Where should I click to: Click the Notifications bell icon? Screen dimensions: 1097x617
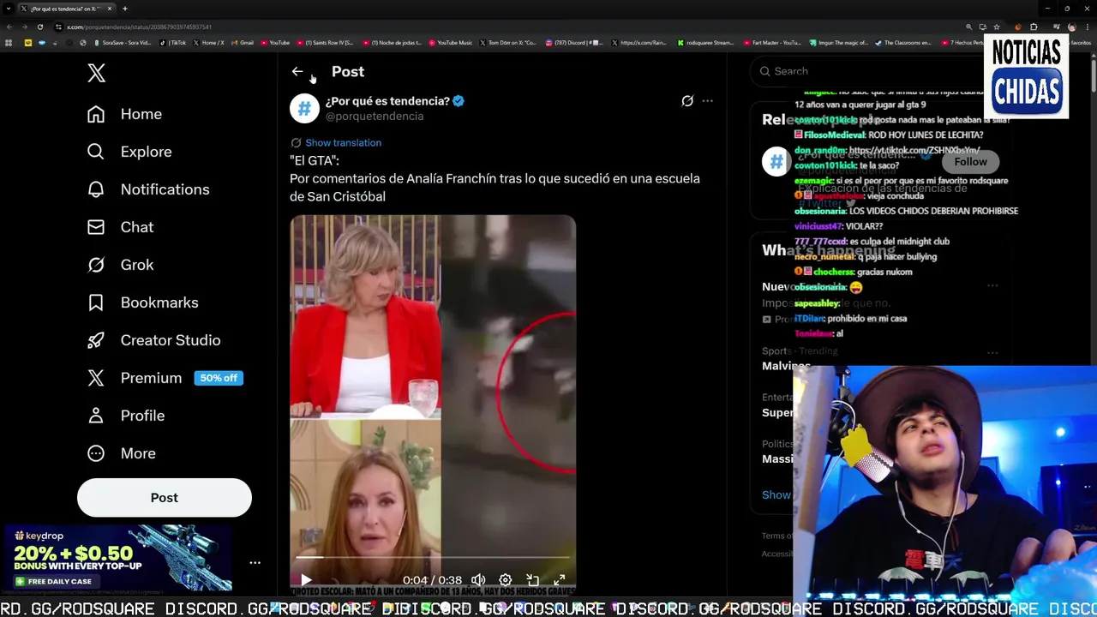[x=96, y=189]
